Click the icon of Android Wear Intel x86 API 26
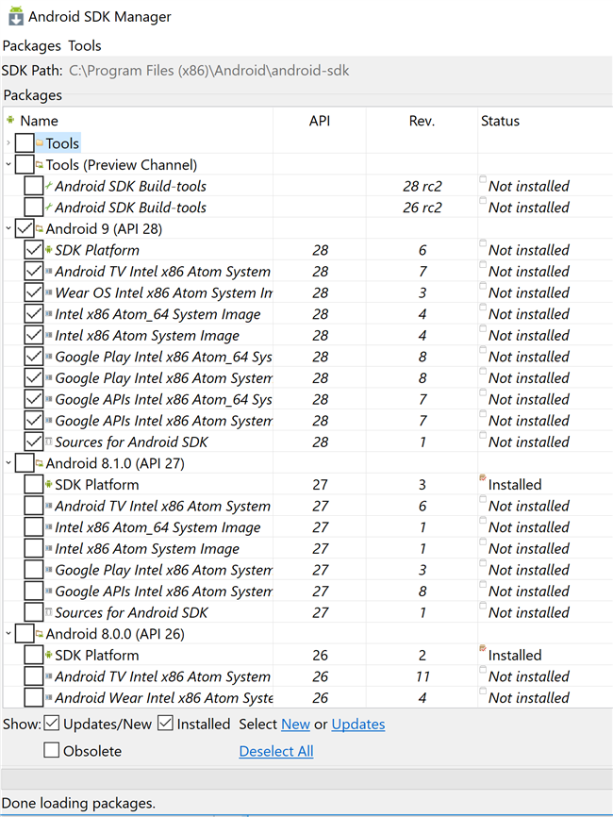613x817 pixels. [x=48, y=697]
